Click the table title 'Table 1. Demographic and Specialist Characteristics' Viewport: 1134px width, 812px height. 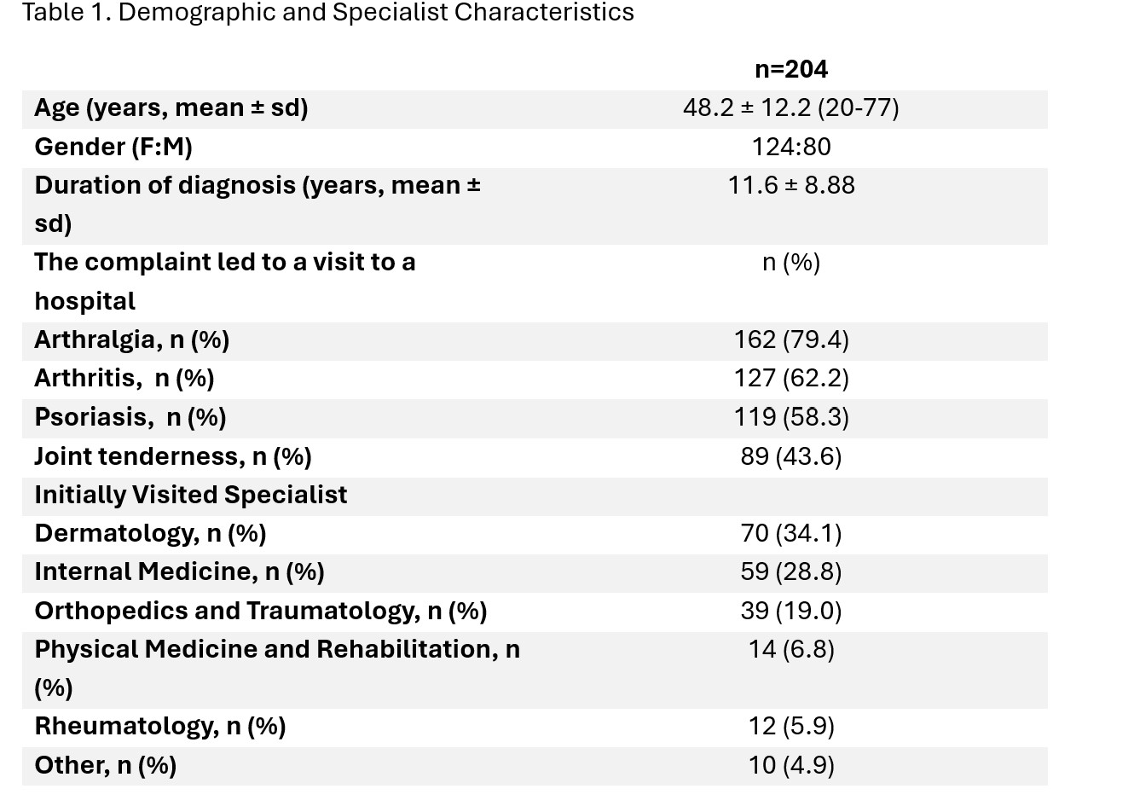327,13
